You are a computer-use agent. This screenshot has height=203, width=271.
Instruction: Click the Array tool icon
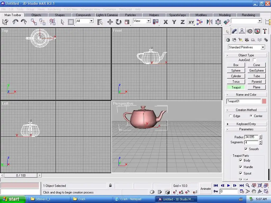point(218,22)
